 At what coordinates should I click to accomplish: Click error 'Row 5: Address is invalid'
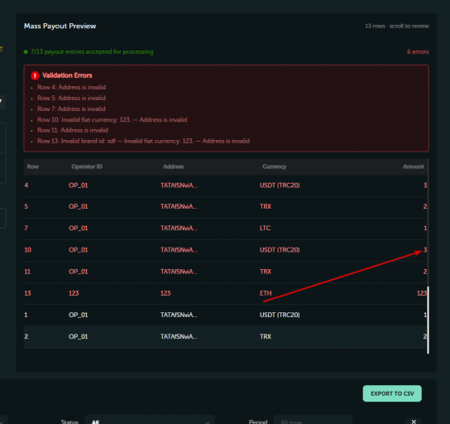(x=71, y=99)
